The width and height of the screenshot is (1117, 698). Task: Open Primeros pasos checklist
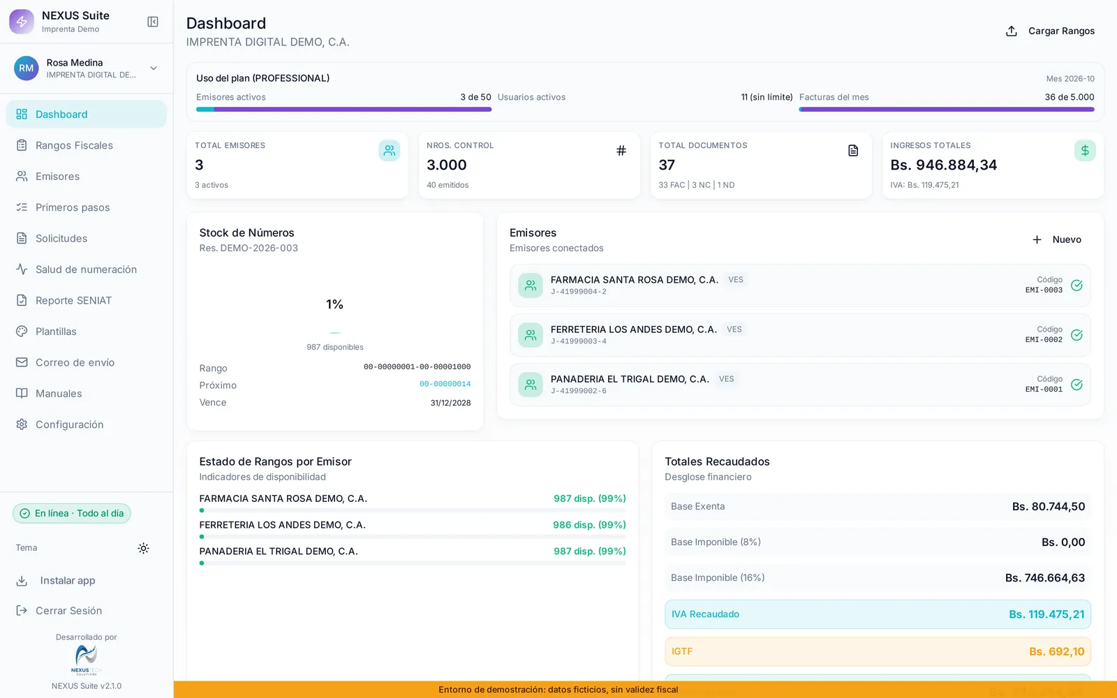click(87, 207)
